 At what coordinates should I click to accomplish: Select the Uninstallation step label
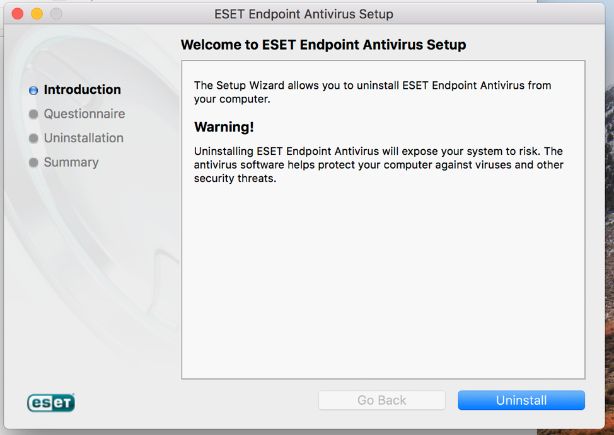point(83,138)
